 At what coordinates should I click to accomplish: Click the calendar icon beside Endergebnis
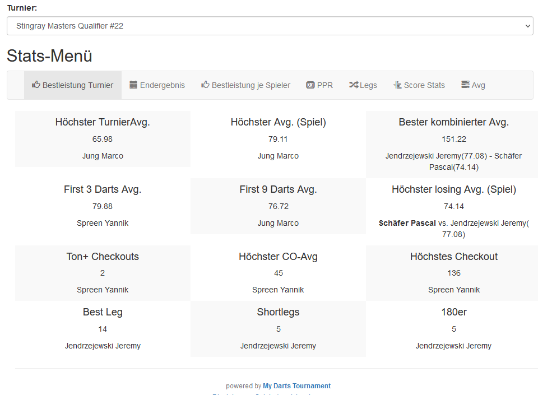click(x=133, y=85)
